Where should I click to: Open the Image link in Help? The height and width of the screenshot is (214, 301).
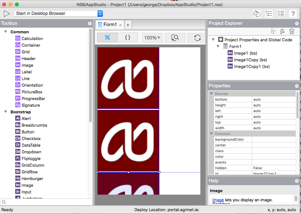(218, 200)
